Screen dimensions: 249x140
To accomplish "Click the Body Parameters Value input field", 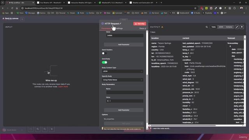I will 124,101.
